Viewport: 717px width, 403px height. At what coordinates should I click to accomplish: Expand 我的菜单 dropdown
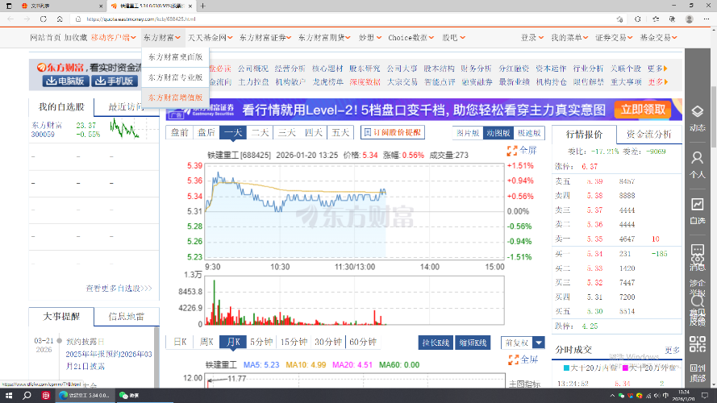click(x=569, y=37)
